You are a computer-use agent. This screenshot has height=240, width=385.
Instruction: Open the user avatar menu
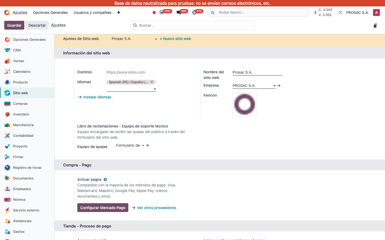pyautogui.click(x=376, y=13)
